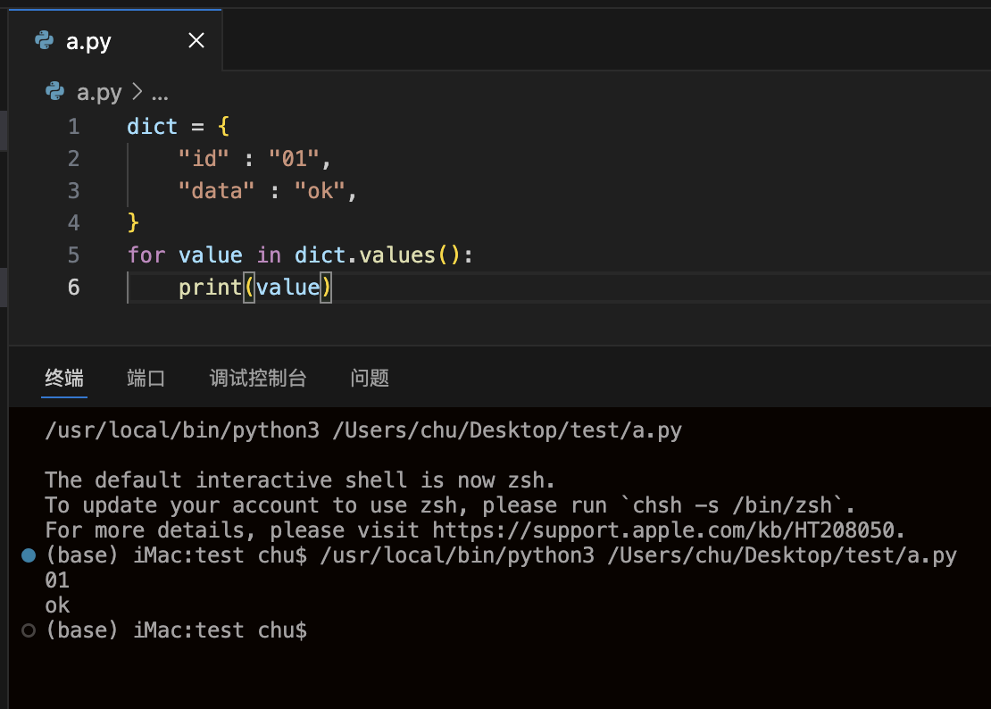Image resolution: width=991 pixels, height=709 pixels.
Task: Click line number 5 in the gutter
Action: 73,255
